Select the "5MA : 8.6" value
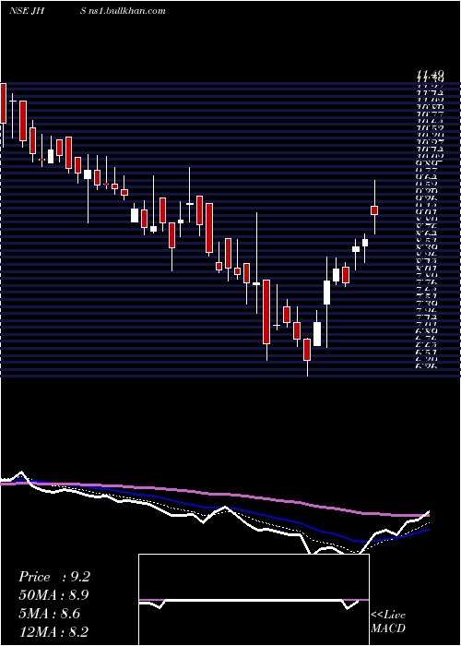 [52, 614]
